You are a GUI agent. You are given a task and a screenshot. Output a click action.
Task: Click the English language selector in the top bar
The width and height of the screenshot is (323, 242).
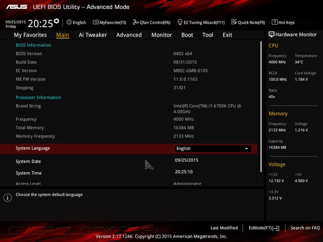(76, 22)
